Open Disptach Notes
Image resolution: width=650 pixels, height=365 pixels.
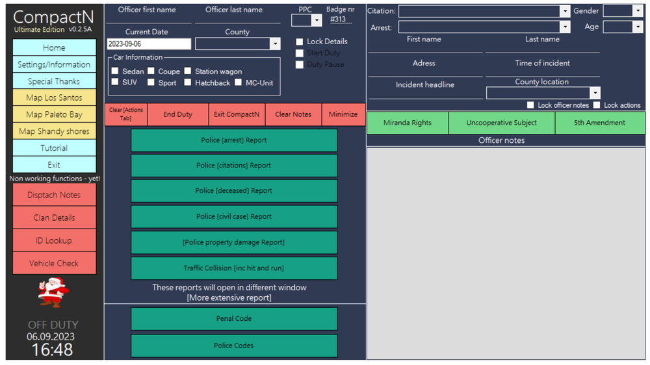[x=55, y=195]
